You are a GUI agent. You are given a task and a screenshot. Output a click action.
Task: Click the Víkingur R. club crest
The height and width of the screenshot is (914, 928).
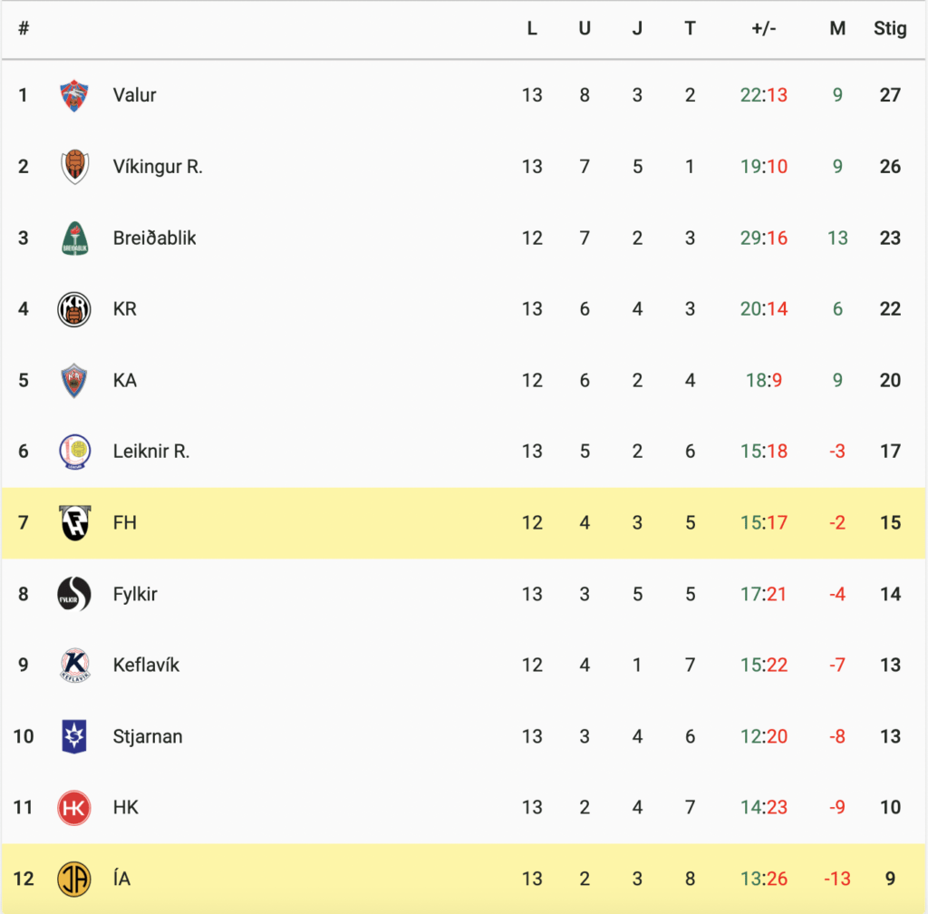[x=74, y=166]
